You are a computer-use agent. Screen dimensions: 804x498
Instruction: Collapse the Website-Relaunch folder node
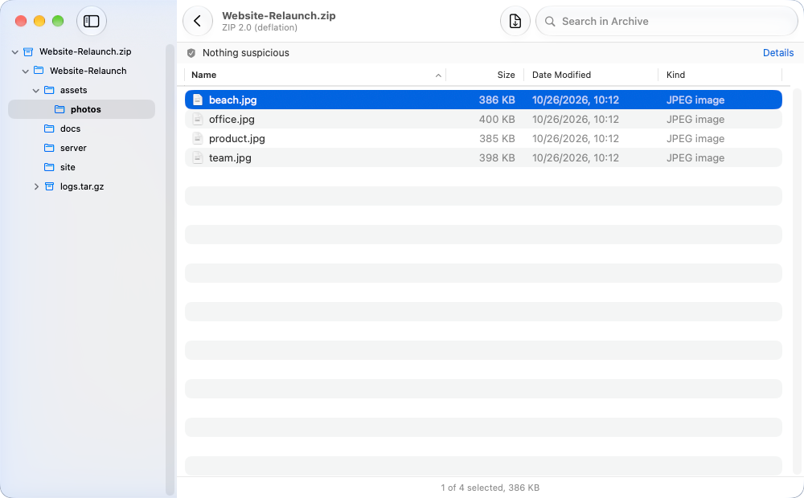pos(25,71)
